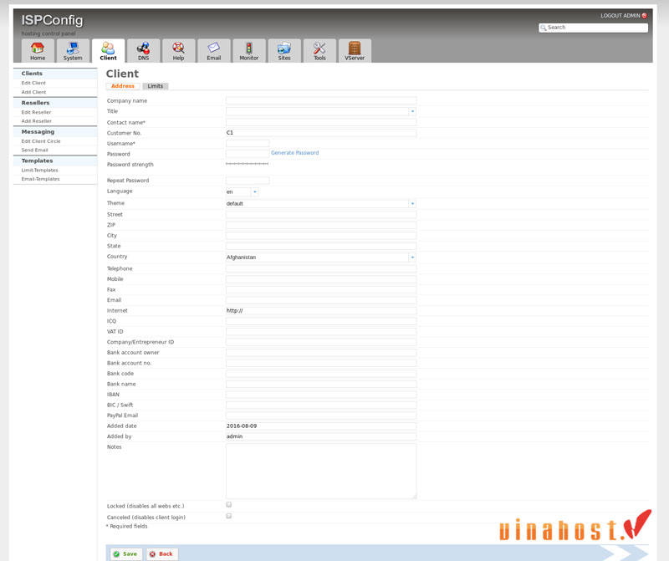
Task: Focus the Internet URL field
Action: [321, 311]
